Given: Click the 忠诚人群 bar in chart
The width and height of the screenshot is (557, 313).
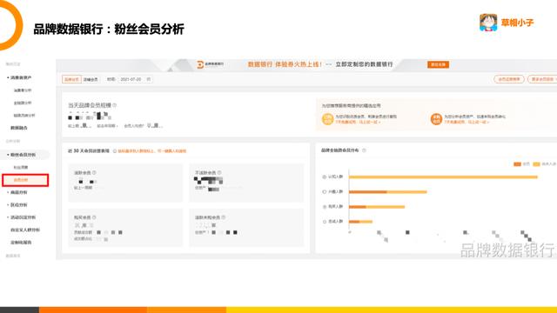Looking at the screenshot, I should (x=360, y=222).
